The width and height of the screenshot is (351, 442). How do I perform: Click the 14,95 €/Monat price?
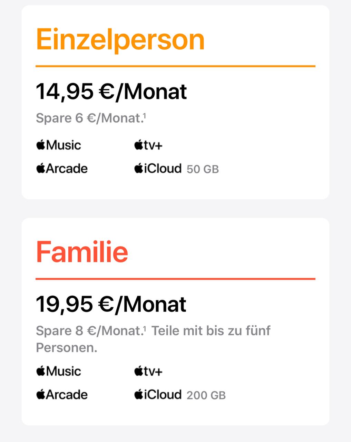coord(111,92)
